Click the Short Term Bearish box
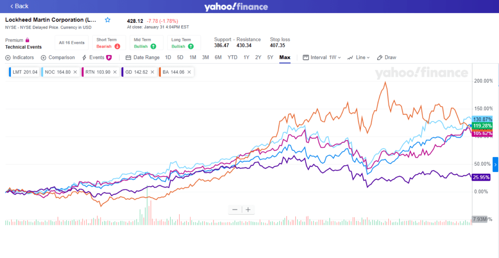The image size is (499, 258). pos(108,43)
